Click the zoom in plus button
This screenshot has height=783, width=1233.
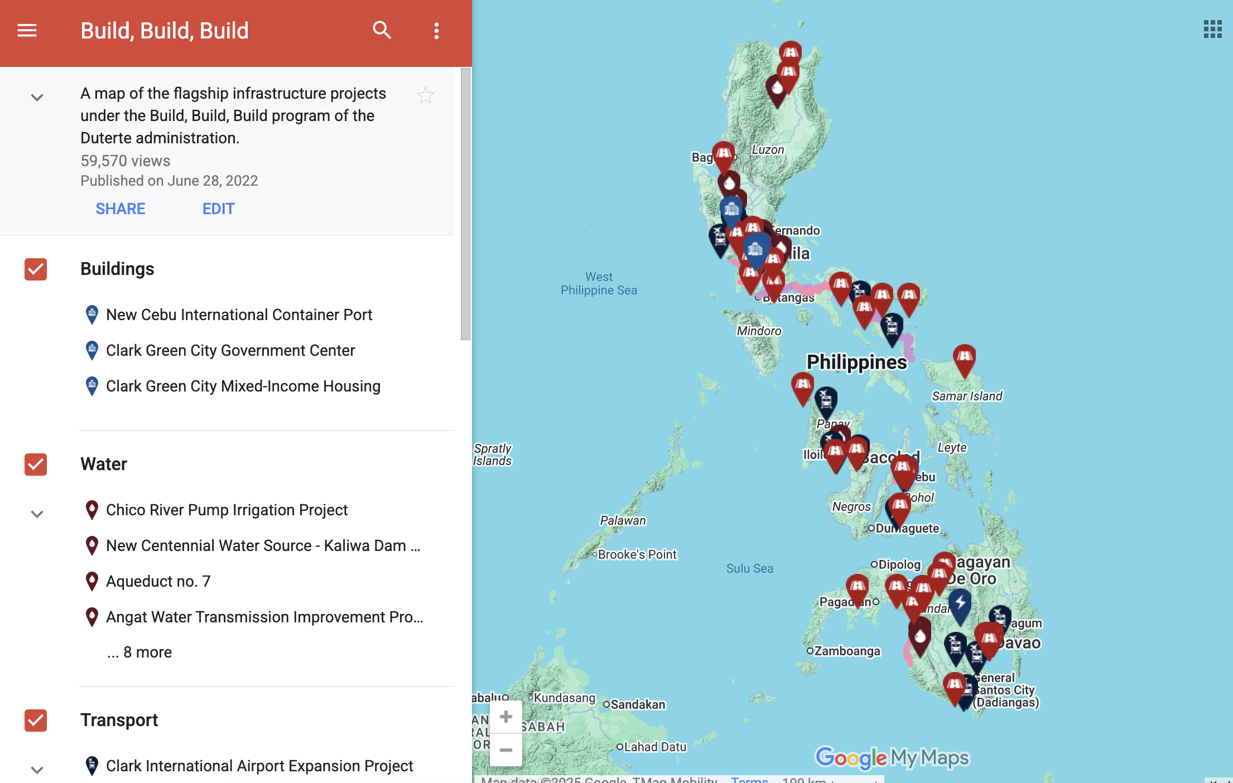click(x=505, y=717)
